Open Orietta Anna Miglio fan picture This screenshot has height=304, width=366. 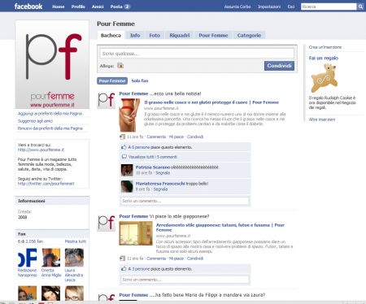point(50,258)
